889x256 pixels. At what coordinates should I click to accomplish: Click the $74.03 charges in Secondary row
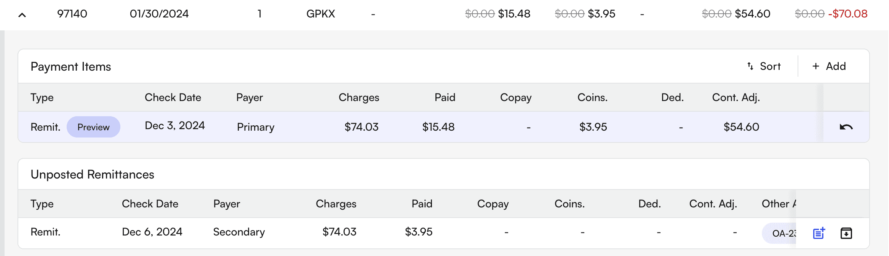[339, 232]
